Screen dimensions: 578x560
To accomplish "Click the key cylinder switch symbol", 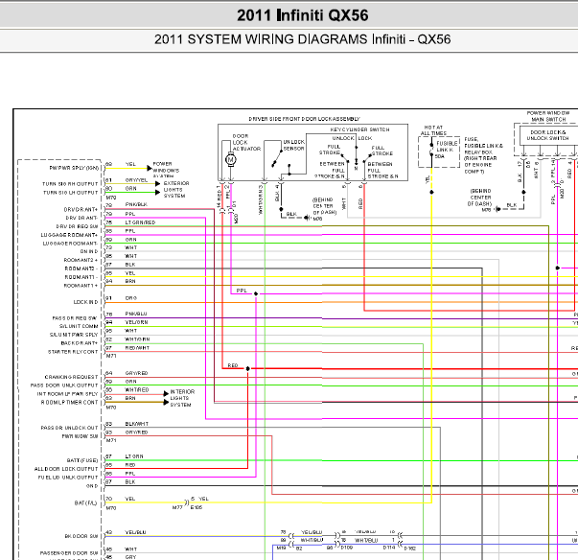I will click(x=352, y=165).
